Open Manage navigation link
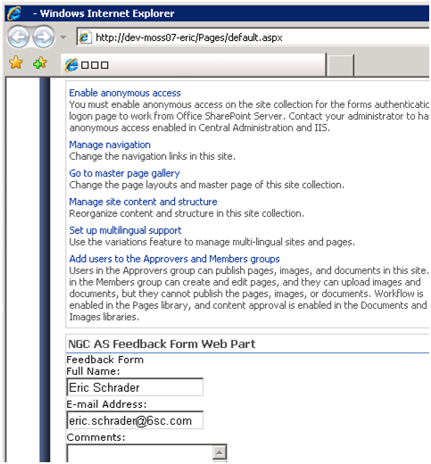Image resolution: width=431 pixels, height=464 pixels. click(x=110, y=145)
